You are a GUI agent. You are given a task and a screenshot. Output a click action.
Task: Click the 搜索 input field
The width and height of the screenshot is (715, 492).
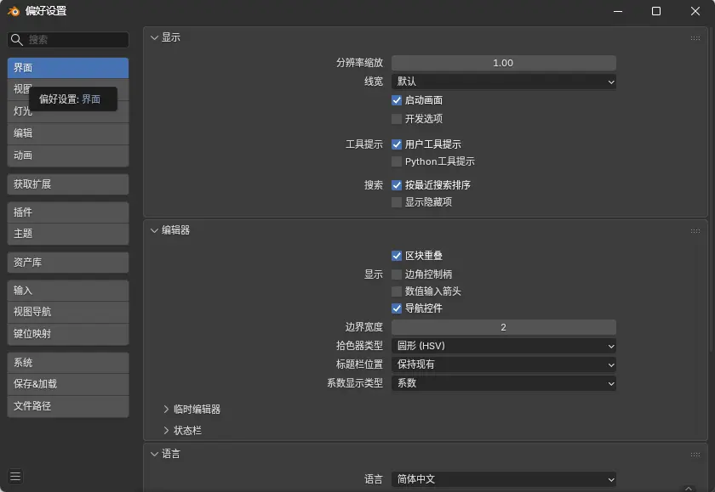[68, 40]
